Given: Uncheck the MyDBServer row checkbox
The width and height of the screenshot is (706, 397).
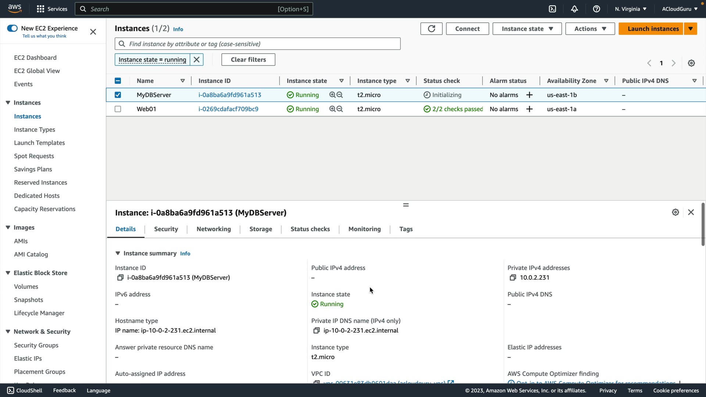Looking at the screenshot, I should pos(118,95).
